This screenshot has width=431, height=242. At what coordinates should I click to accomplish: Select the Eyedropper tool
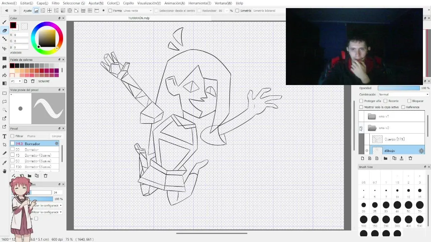4,163
